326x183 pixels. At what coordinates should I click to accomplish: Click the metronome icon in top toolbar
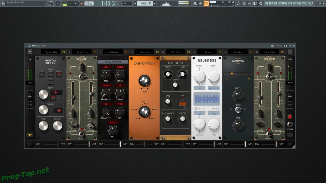click(201, 4)
